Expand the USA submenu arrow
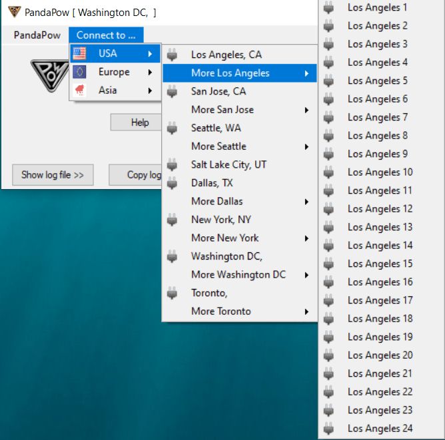Image resolution: width=445 pixels, height=440 pixels. pyautogui.click(x=150, y=53)
